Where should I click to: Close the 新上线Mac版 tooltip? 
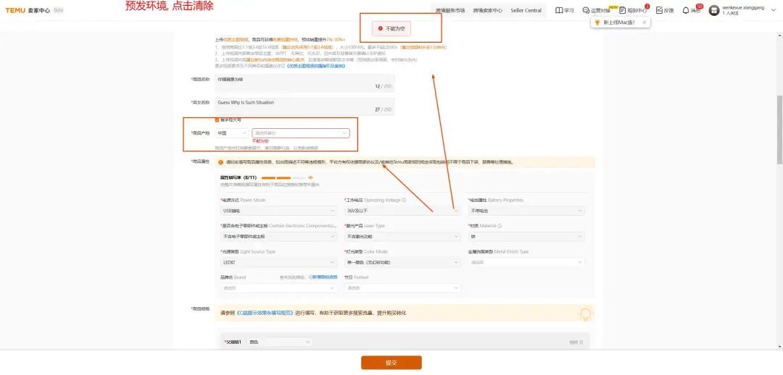pyautogui.click(x=644, y=22)
